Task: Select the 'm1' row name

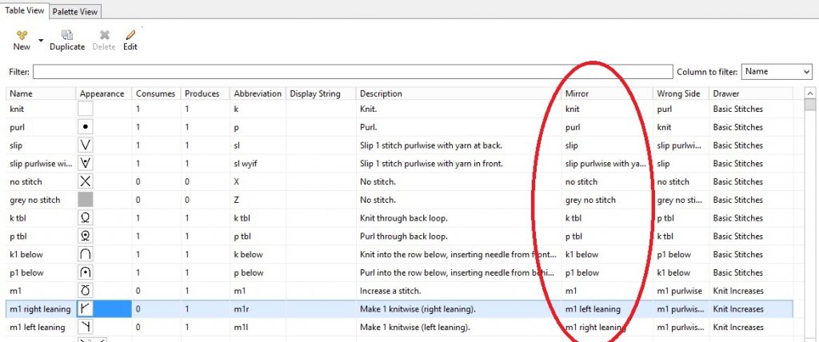Action: coord(15,291)
